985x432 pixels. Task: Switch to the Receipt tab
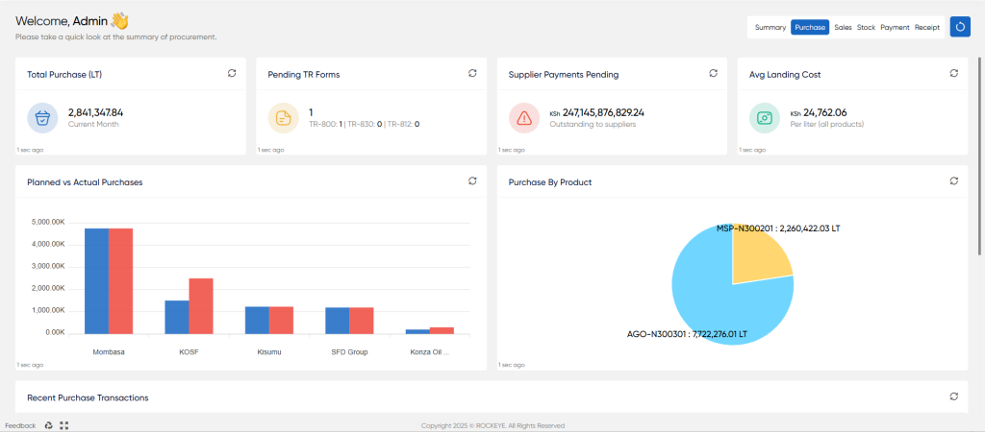coord(927,28)
